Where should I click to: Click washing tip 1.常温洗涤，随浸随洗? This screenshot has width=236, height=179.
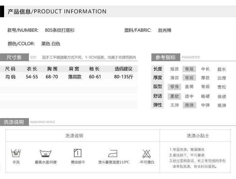pos(187,149)
